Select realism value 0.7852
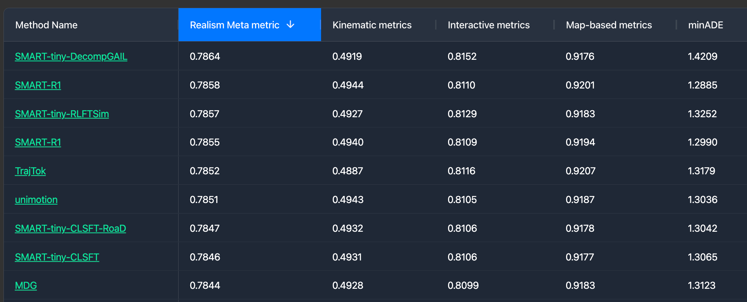The height and width of the screenshot is (302, 747). (205, 171)
